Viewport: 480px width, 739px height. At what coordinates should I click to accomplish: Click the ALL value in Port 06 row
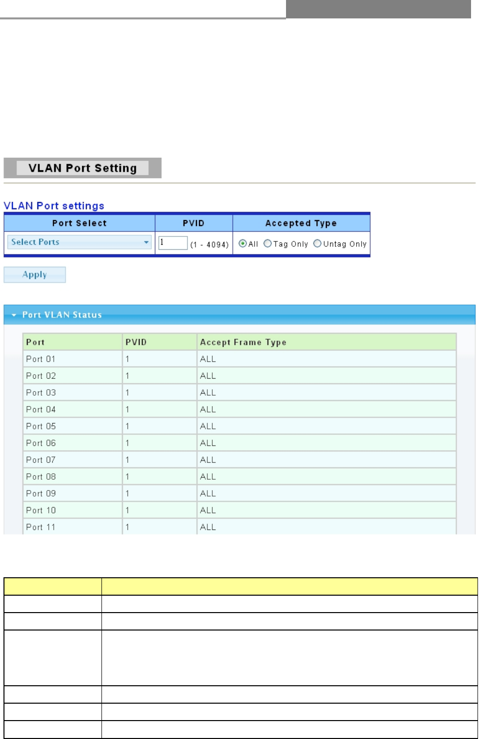[x=208, y=443]
